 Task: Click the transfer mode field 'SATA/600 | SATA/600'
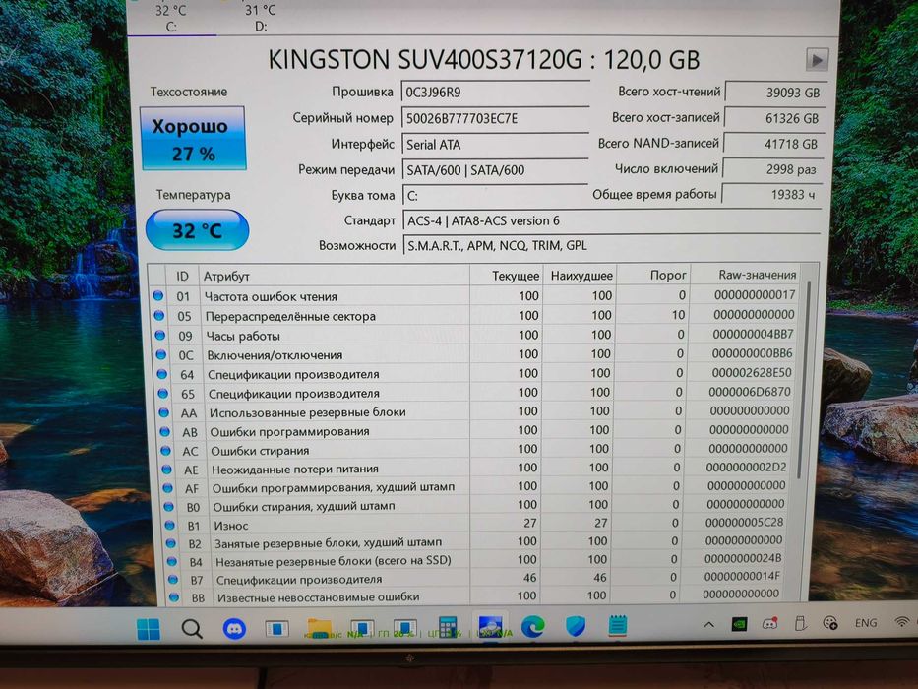click(495, 170)
